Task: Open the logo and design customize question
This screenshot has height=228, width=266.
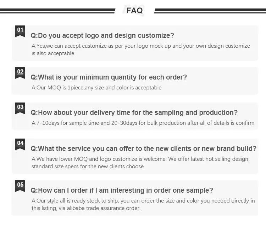Action: click(x=102, y=36)
